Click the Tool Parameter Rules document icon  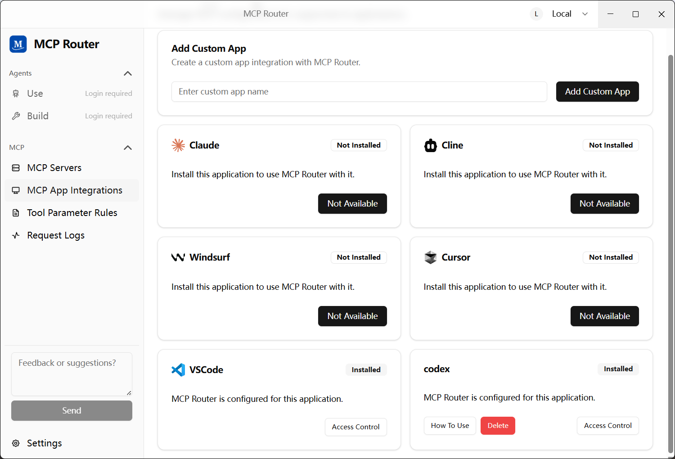[16, 213]
